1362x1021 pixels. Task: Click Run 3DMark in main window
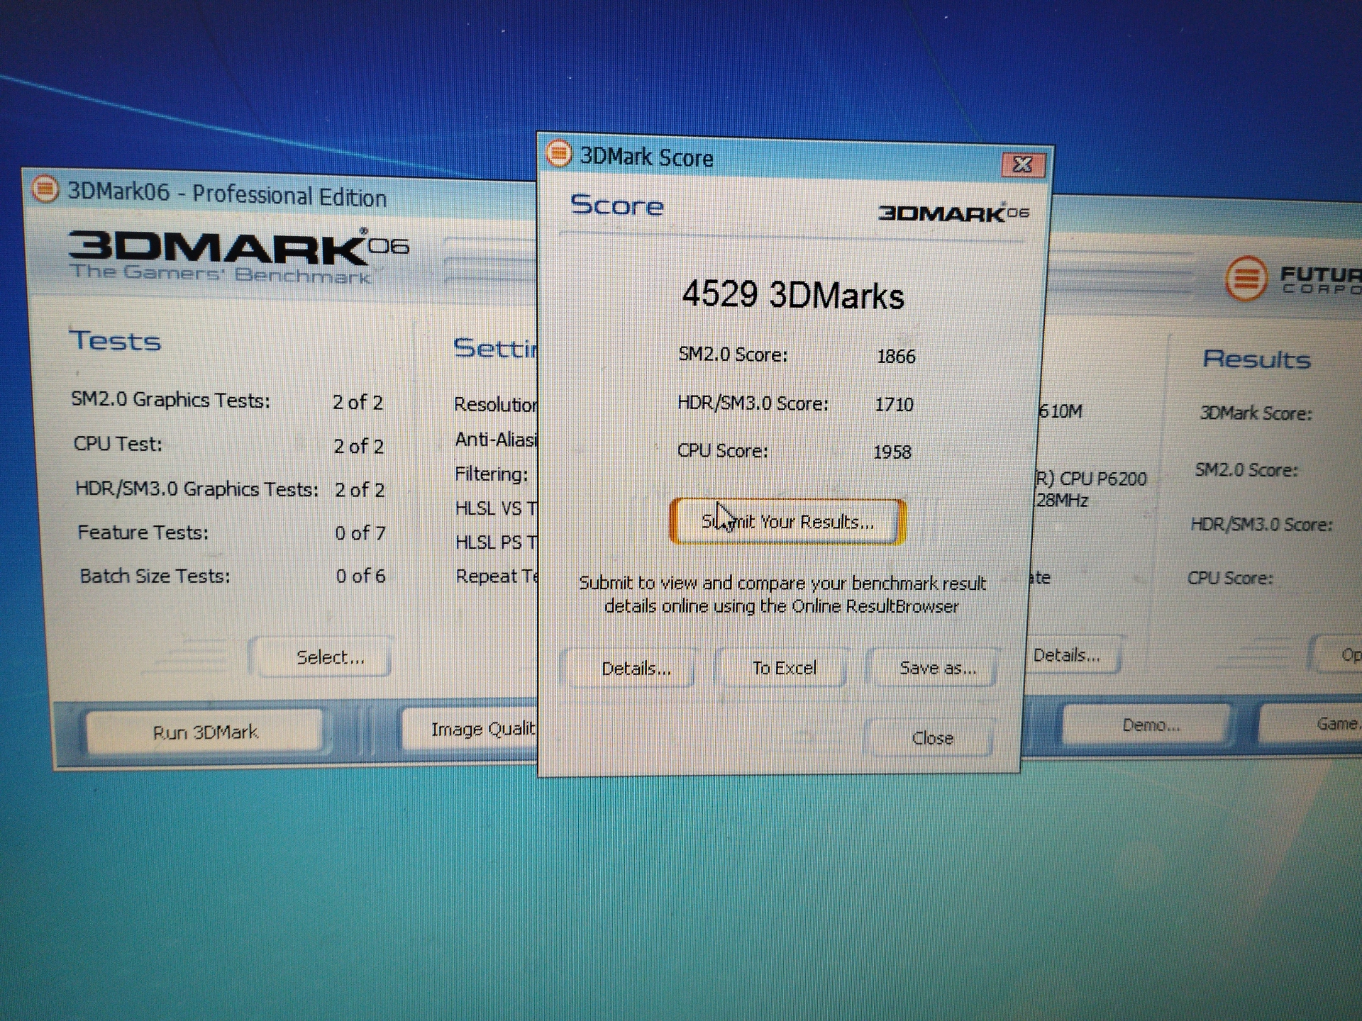click(x=205, y=732)
